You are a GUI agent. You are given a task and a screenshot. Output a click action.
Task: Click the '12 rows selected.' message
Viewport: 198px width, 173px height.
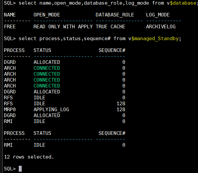[x=29, y=157]
